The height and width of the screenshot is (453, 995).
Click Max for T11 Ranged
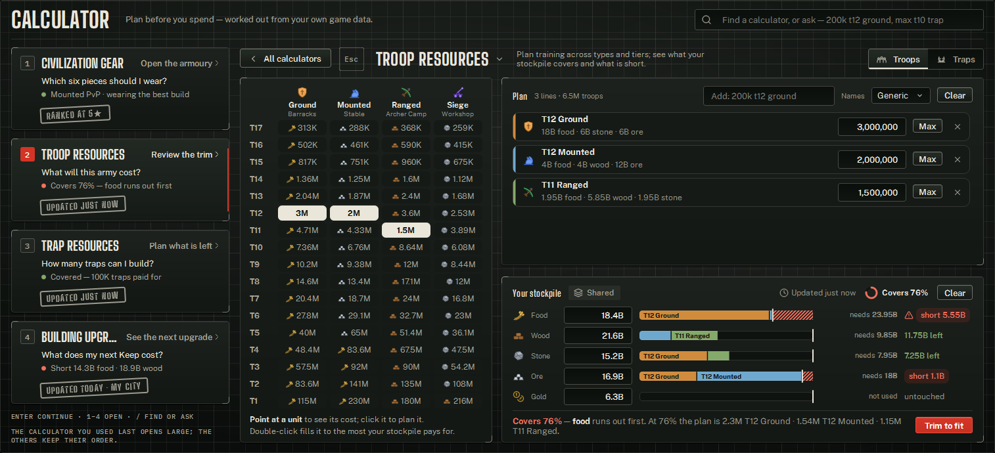(927, 192)
